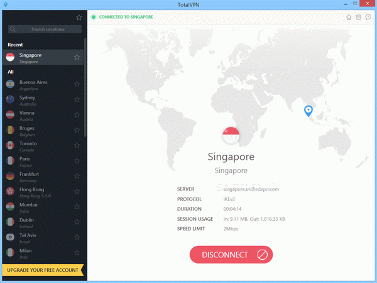Select the Sydney location
This screenshot has width=377, height=283.
pyautogui.click(x=43, y=99)
